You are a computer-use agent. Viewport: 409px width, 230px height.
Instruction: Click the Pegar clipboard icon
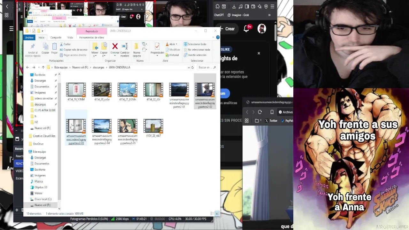[54, 46]
